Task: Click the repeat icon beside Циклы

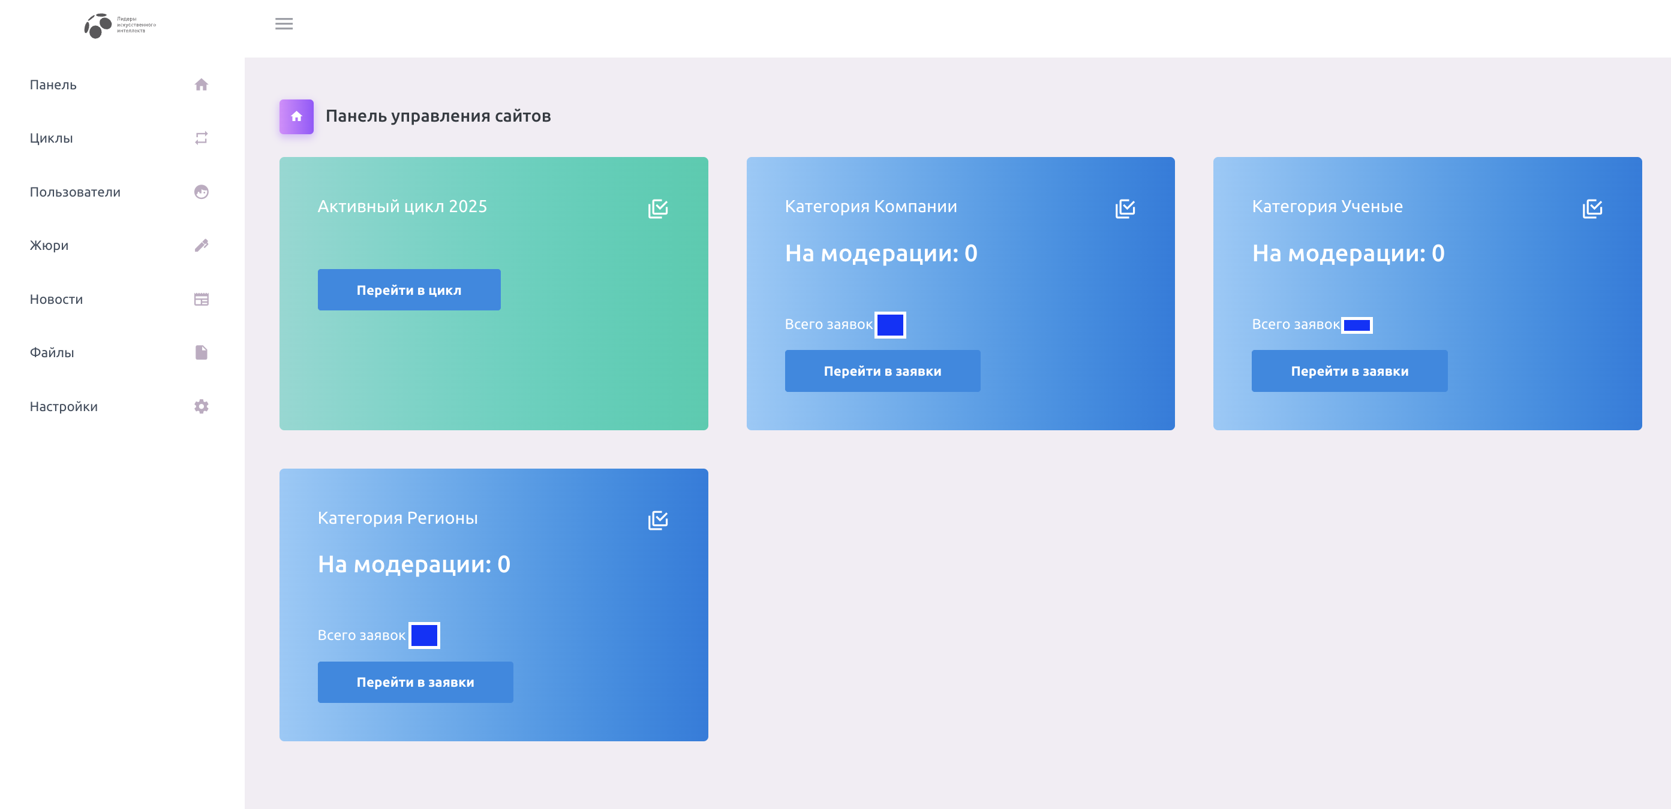Action: tap(201, 138)
